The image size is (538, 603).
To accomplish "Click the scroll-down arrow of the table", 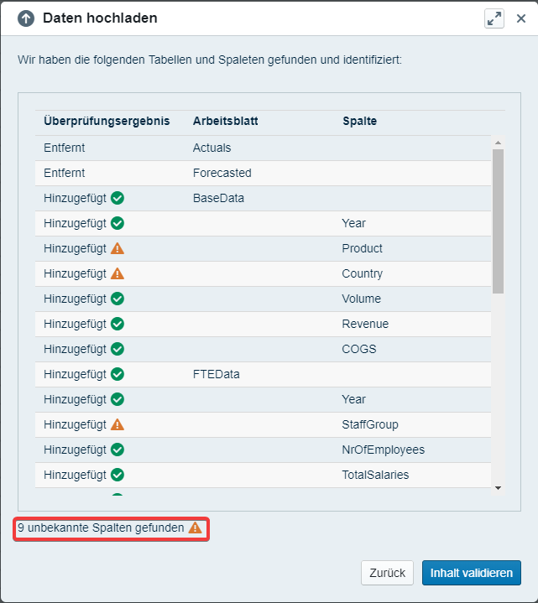I will [498, 487].
